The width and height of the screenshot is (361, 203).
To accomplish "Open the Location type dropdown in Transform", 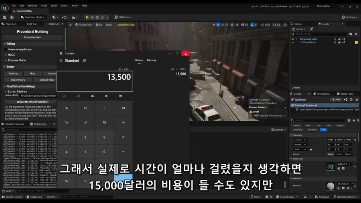I will 300,140.
